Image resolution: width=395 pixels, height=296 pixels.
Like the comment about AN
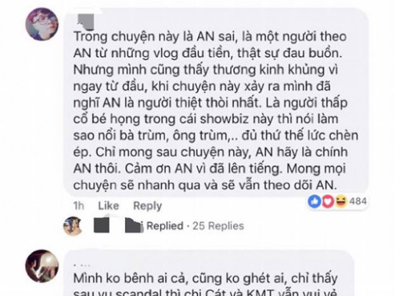[109, 206]
